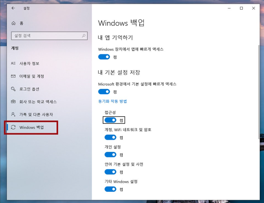Close the Settings window
This screenshot has width=264, height=203.
253,8
